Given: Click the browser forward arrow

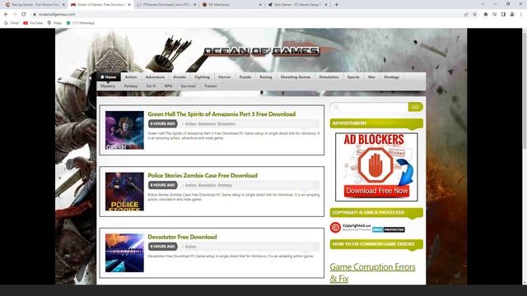Looking at the screenshot, I should pyautogui.click(x=15, y=15).
